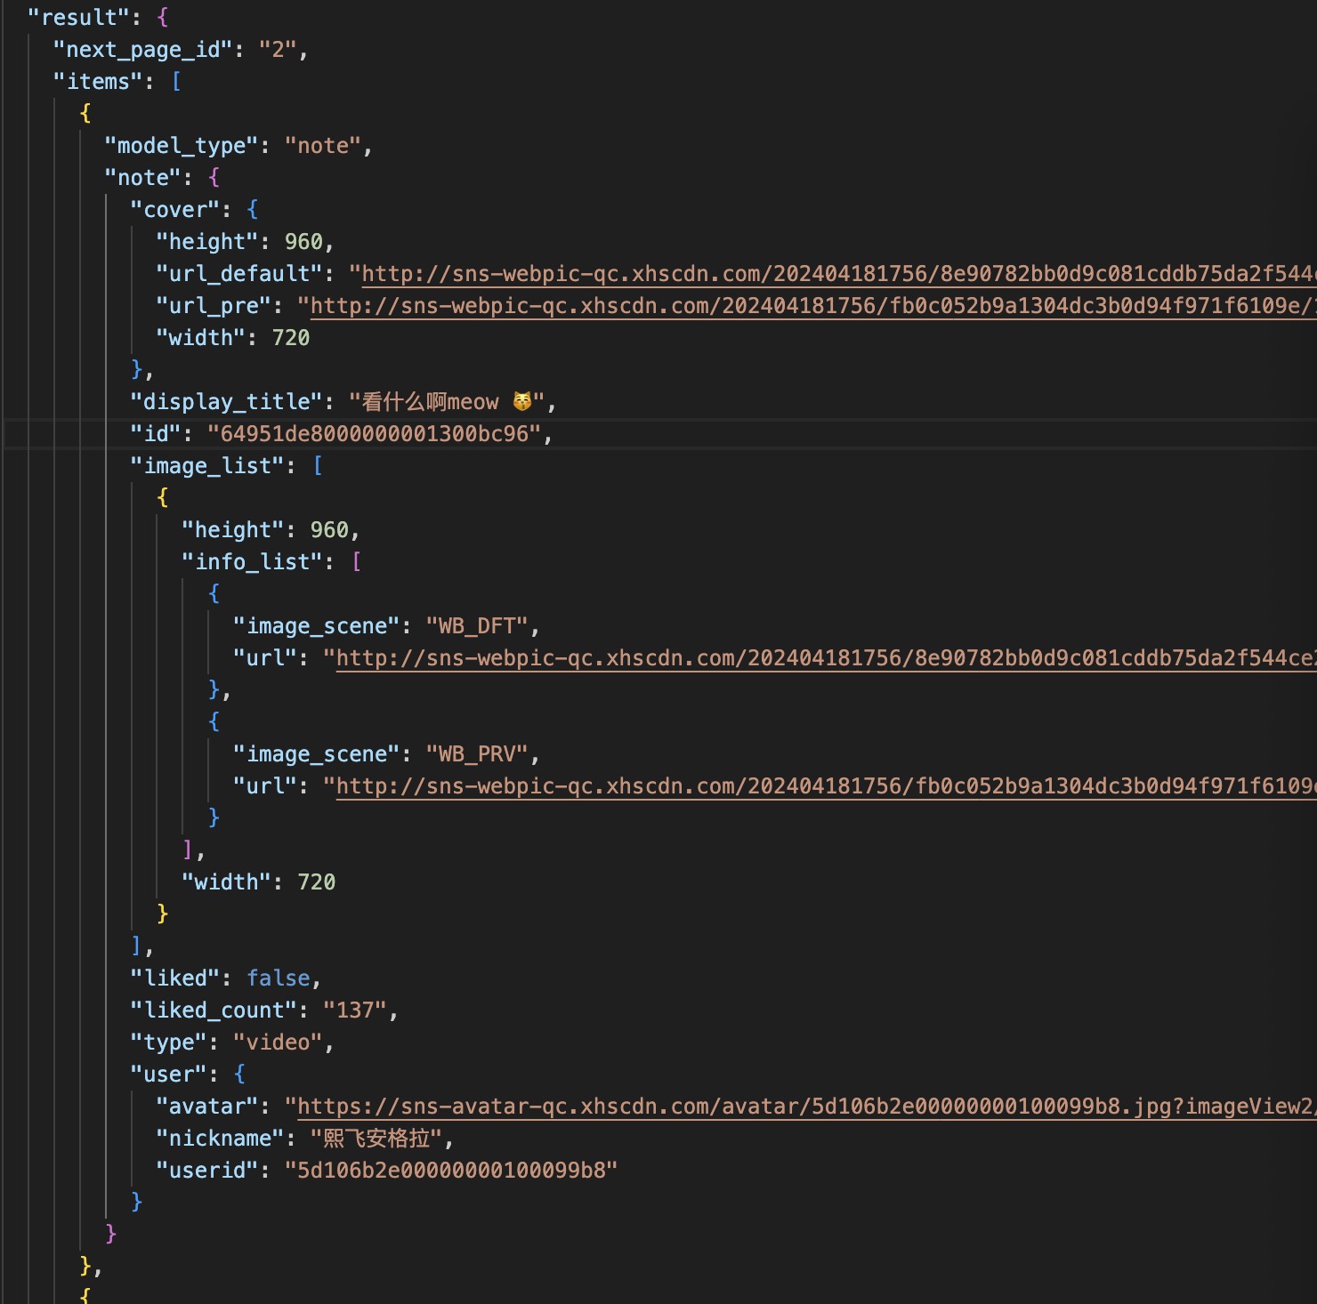1317x1304 pixels.
Task: Click the "cover" key text
Action: pos(175,210)
